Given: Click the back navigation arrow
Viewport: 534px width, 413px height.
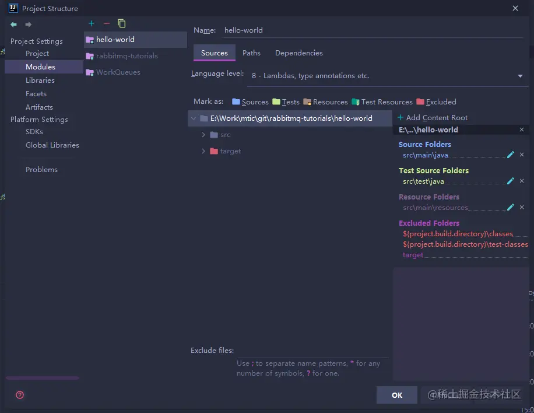Looking at the screenshot, I should coord(13,24).
